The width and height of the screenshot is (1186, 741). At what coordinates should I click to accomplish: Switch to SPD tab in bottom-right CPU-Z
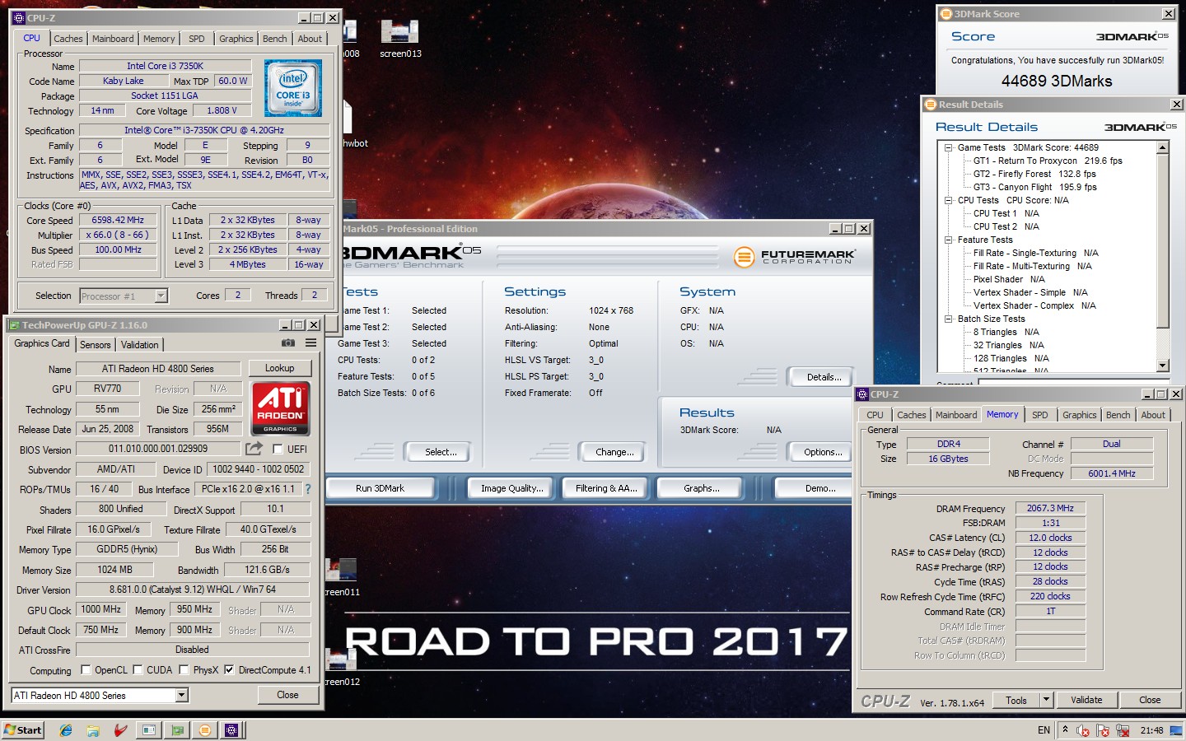coord(1040,415)
